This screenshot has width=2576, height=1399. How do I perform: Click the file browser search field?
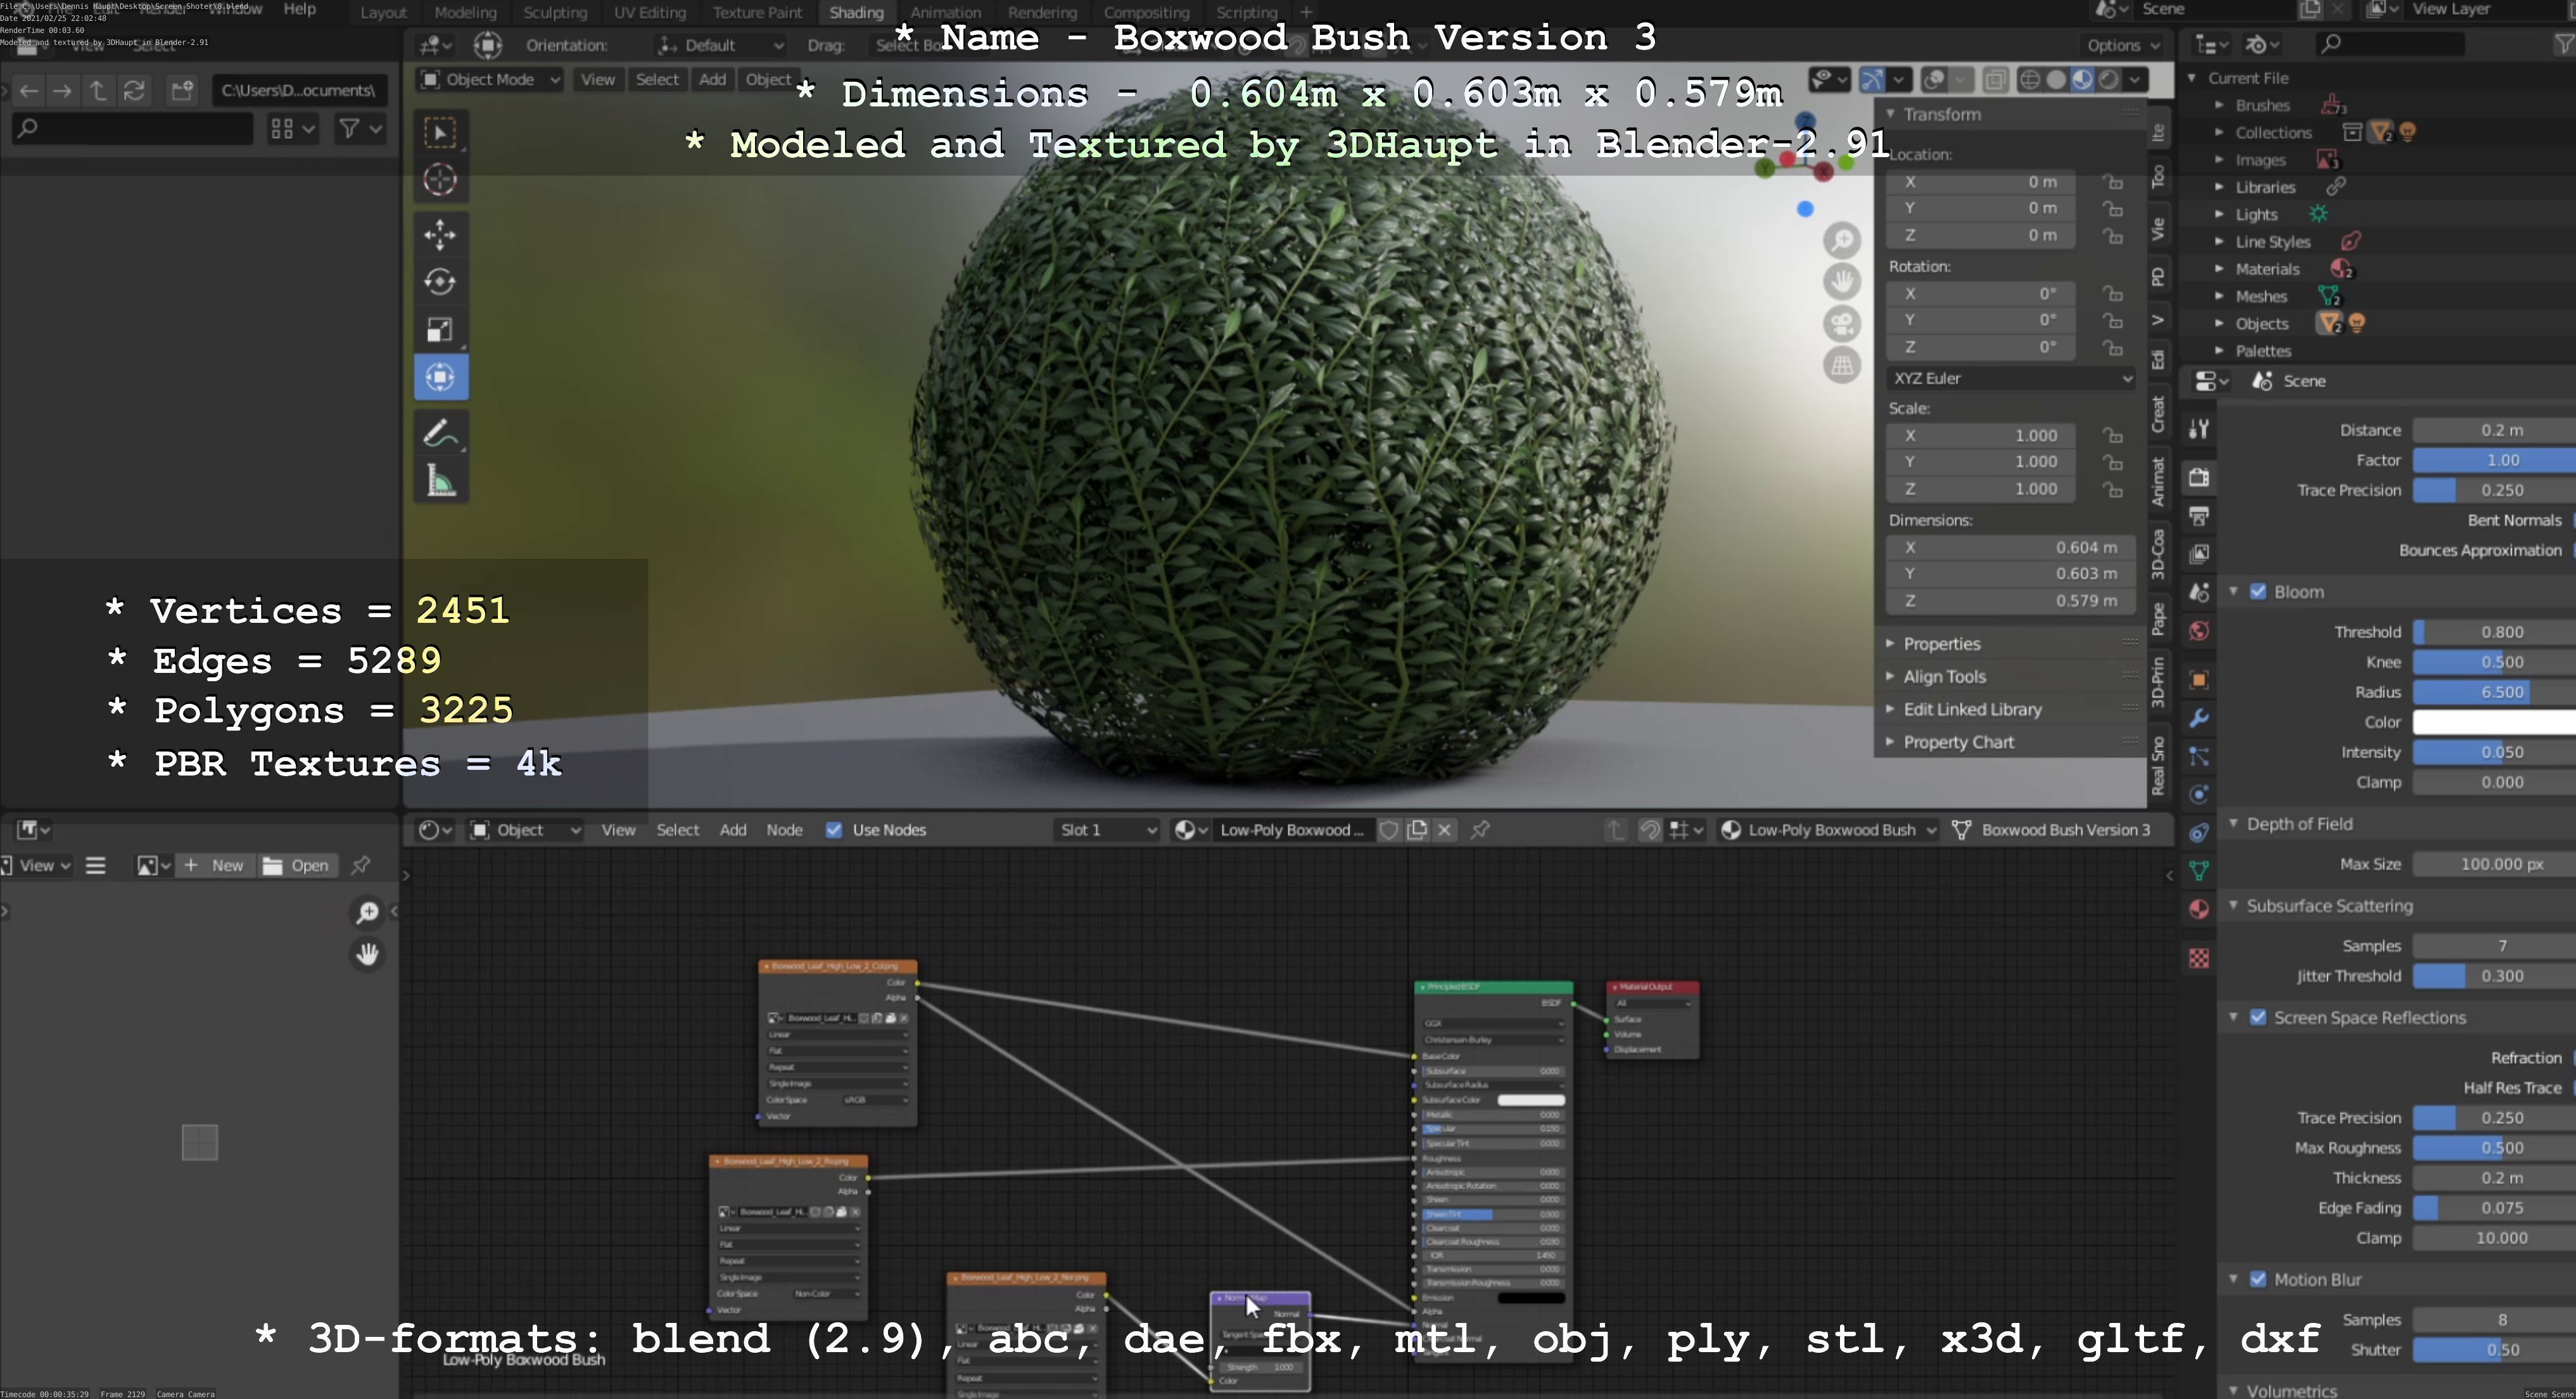point(132,129)
